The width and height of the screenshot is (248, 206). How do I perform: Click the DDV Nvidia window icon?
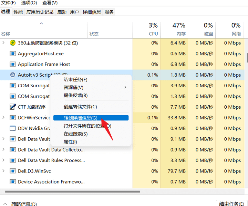pyautogui.click(x=13, y=128)
